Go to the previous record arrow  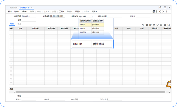[160, 11]
